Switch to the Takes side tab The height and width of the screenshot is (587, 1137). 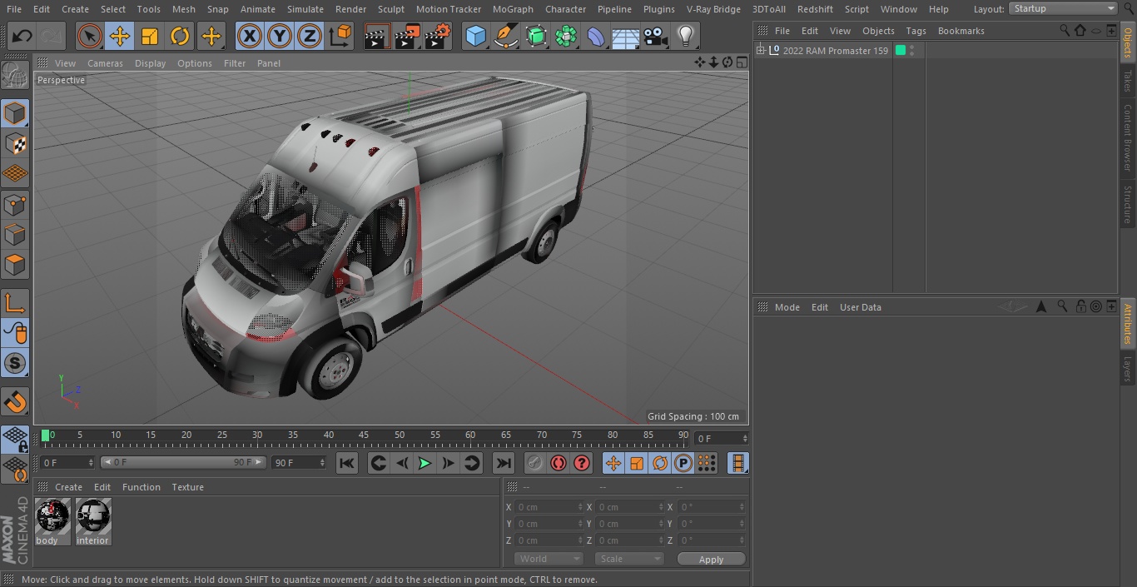tap(1128, 81)
